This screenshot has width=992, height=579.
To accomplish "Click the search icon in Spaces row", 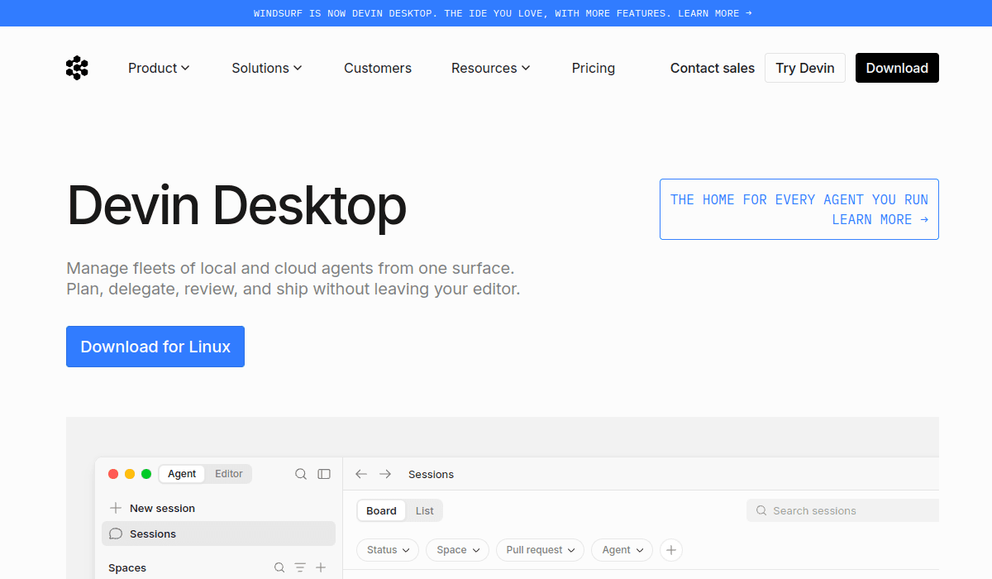I will pos(279,567).
